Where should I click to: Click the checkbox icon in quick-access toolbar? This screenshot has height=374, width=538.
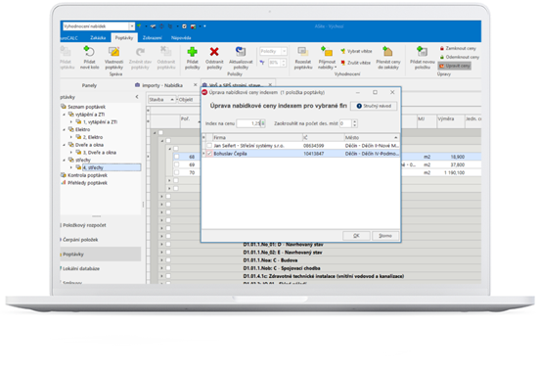pos(185,26)
